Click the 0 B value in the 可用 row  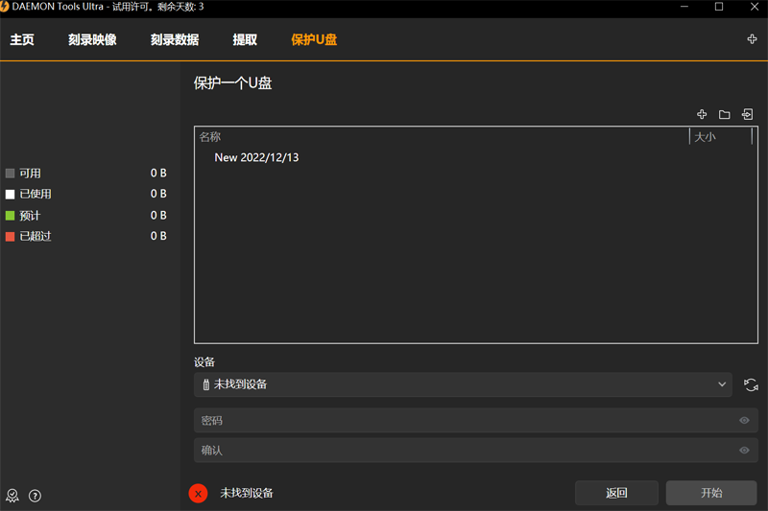[x=158, y=174]
